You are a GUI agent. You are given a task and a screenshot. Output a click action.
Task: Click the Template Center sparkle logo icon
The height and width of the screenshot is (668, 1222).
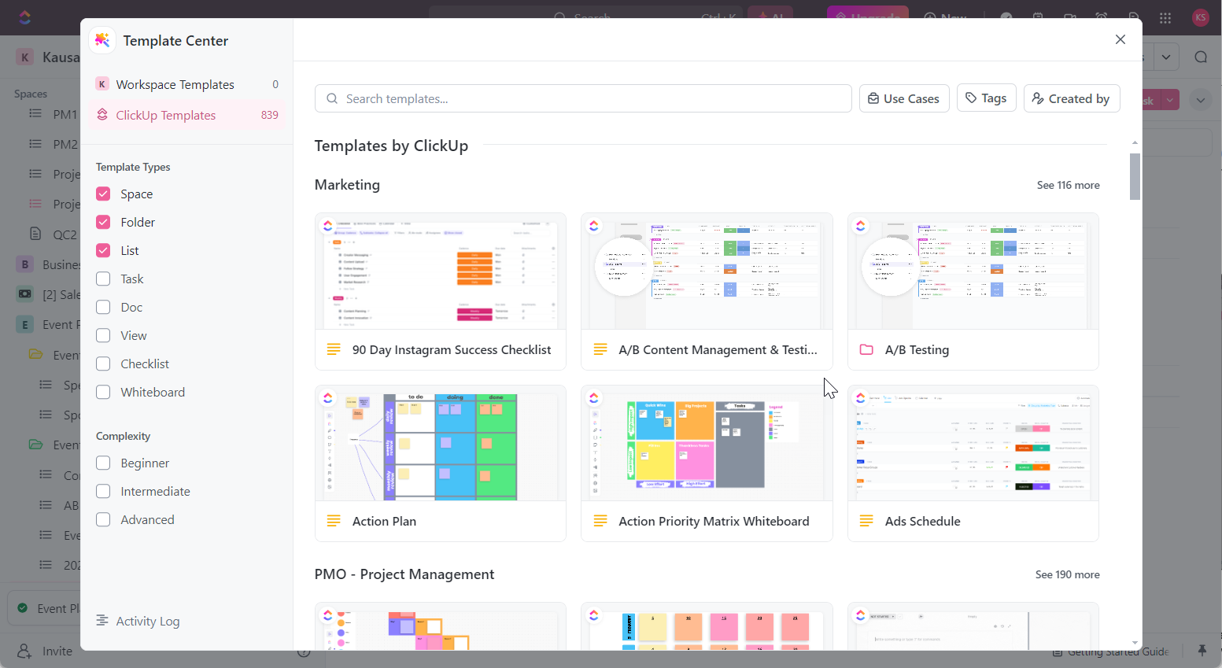(x=102, y=40)
